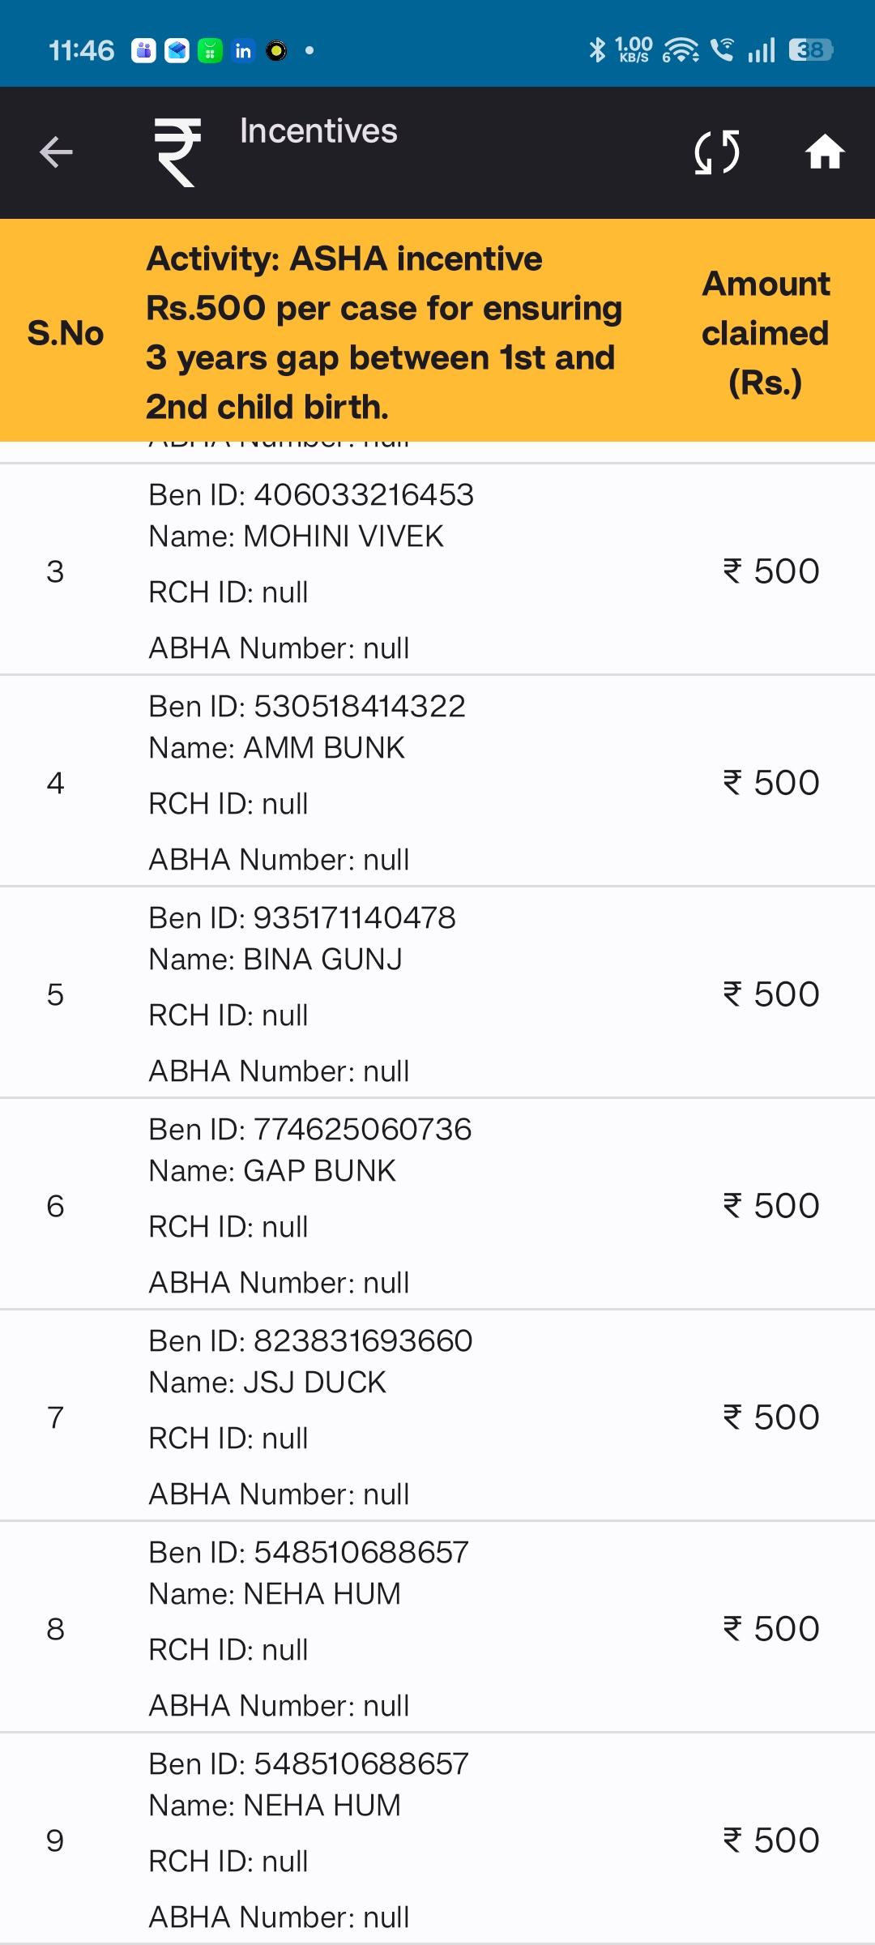Viewport: 875px width, 1945px height.
Task: Open the GAP BUNK entry
Action: [437, 1204]
